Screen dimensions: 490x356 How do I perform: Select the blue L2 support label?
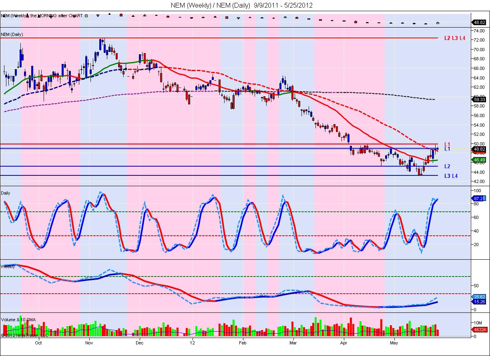[447, 166]
